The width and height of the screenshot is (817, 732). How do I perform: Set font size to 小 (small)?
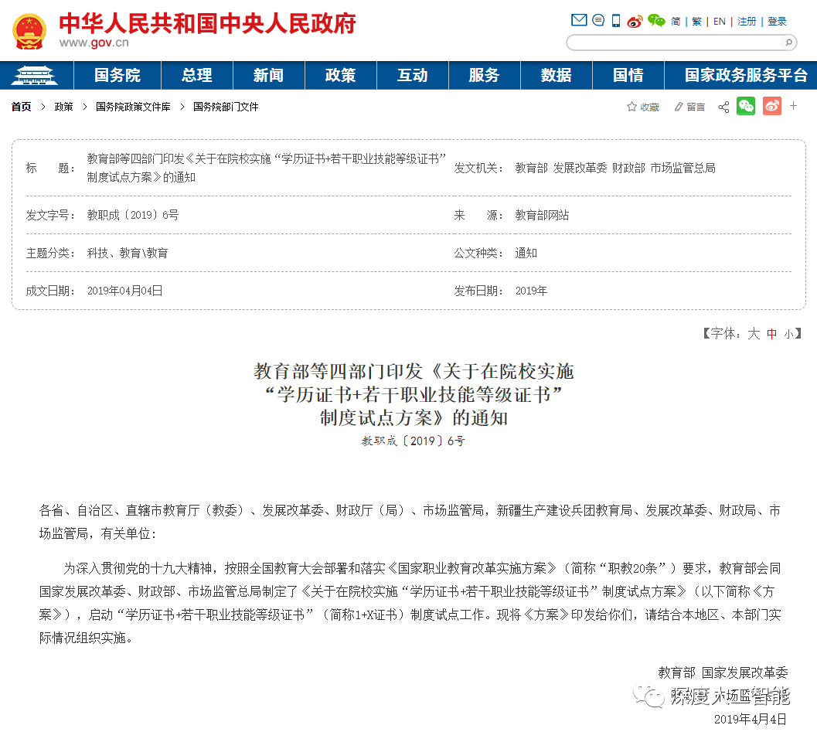click(x=788, y=334)
